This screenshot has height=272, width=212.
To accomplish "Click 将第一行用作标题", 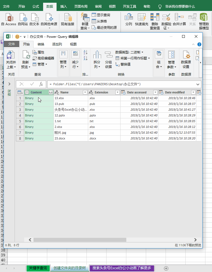I will [133, 58].
